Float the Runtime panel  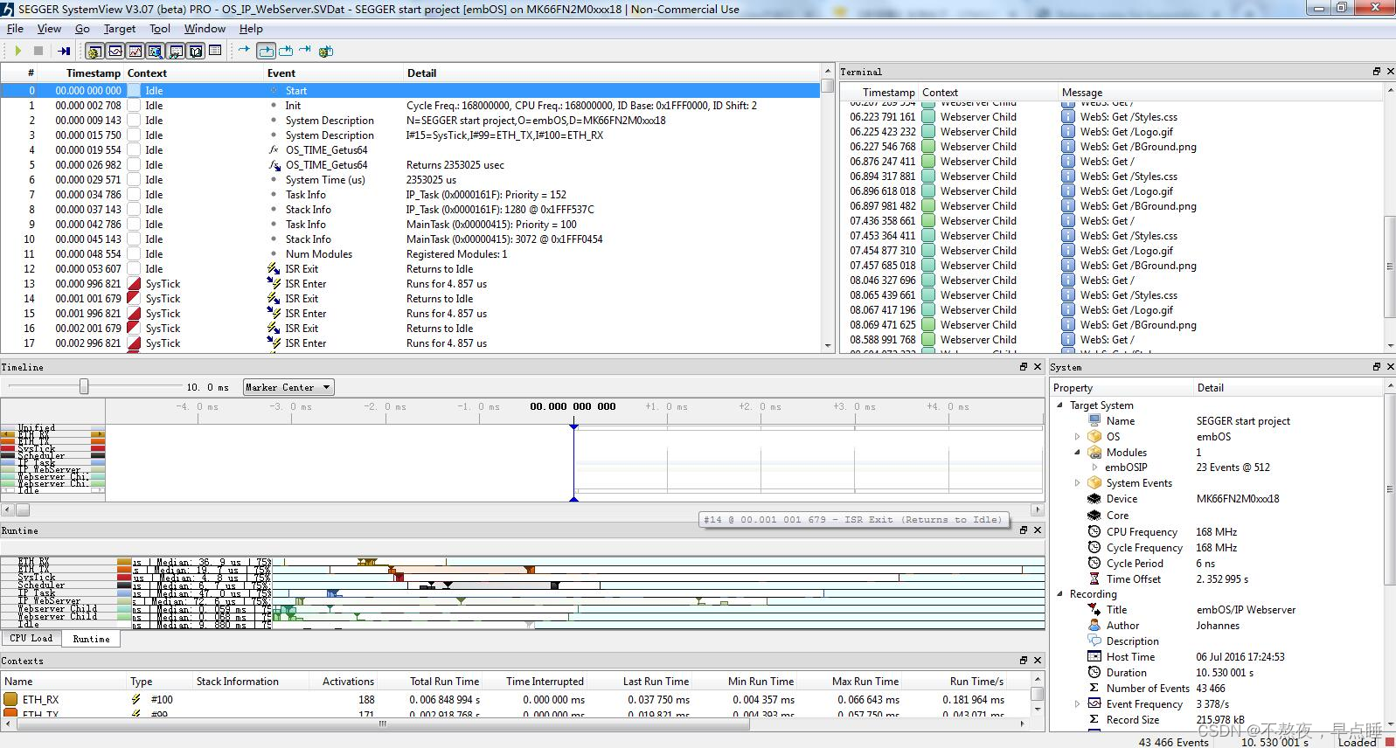tap(1024, 530)
